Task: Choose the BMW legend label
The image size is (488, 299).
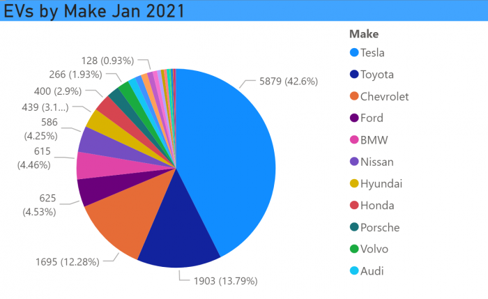Action: point(374,140)
